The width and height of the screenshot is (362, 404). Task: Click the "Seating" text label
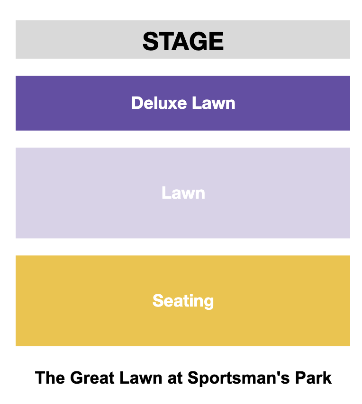[183, 301]
